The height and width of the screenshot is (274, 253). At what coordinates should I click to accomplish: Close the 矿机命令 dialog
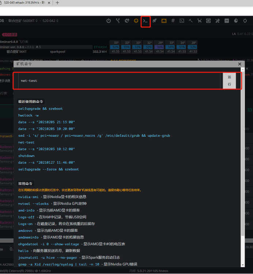(x=240, y=64)
